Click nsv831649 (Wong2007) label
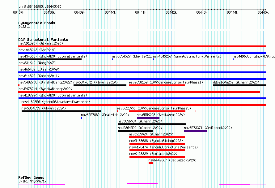 (x=37, y=63)
